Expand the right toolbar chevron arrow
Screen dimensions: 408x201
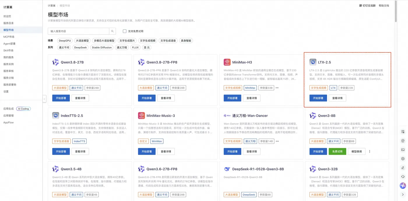click(403, 195)
